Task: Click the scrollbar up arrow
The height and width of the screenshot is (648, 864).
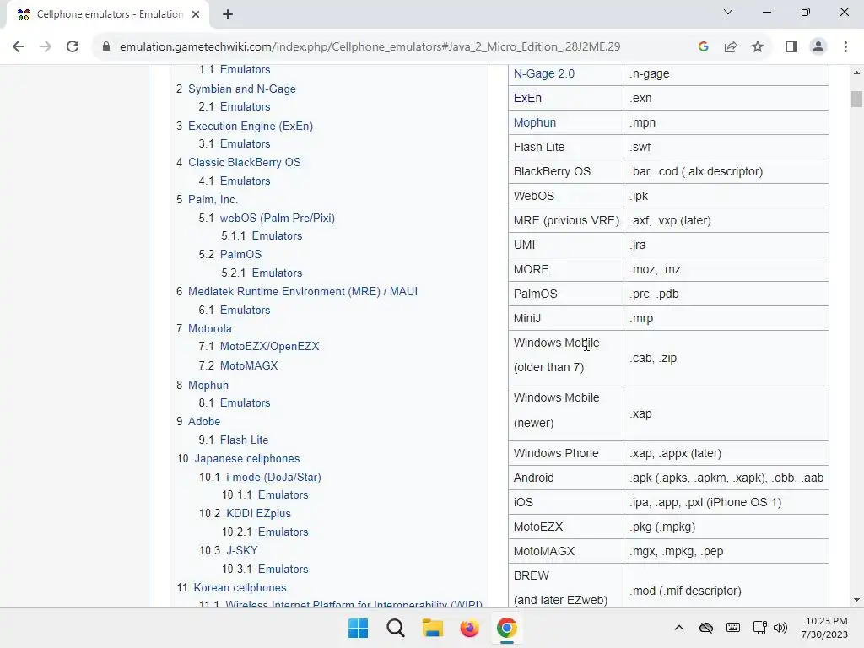Action: point(856,73)
